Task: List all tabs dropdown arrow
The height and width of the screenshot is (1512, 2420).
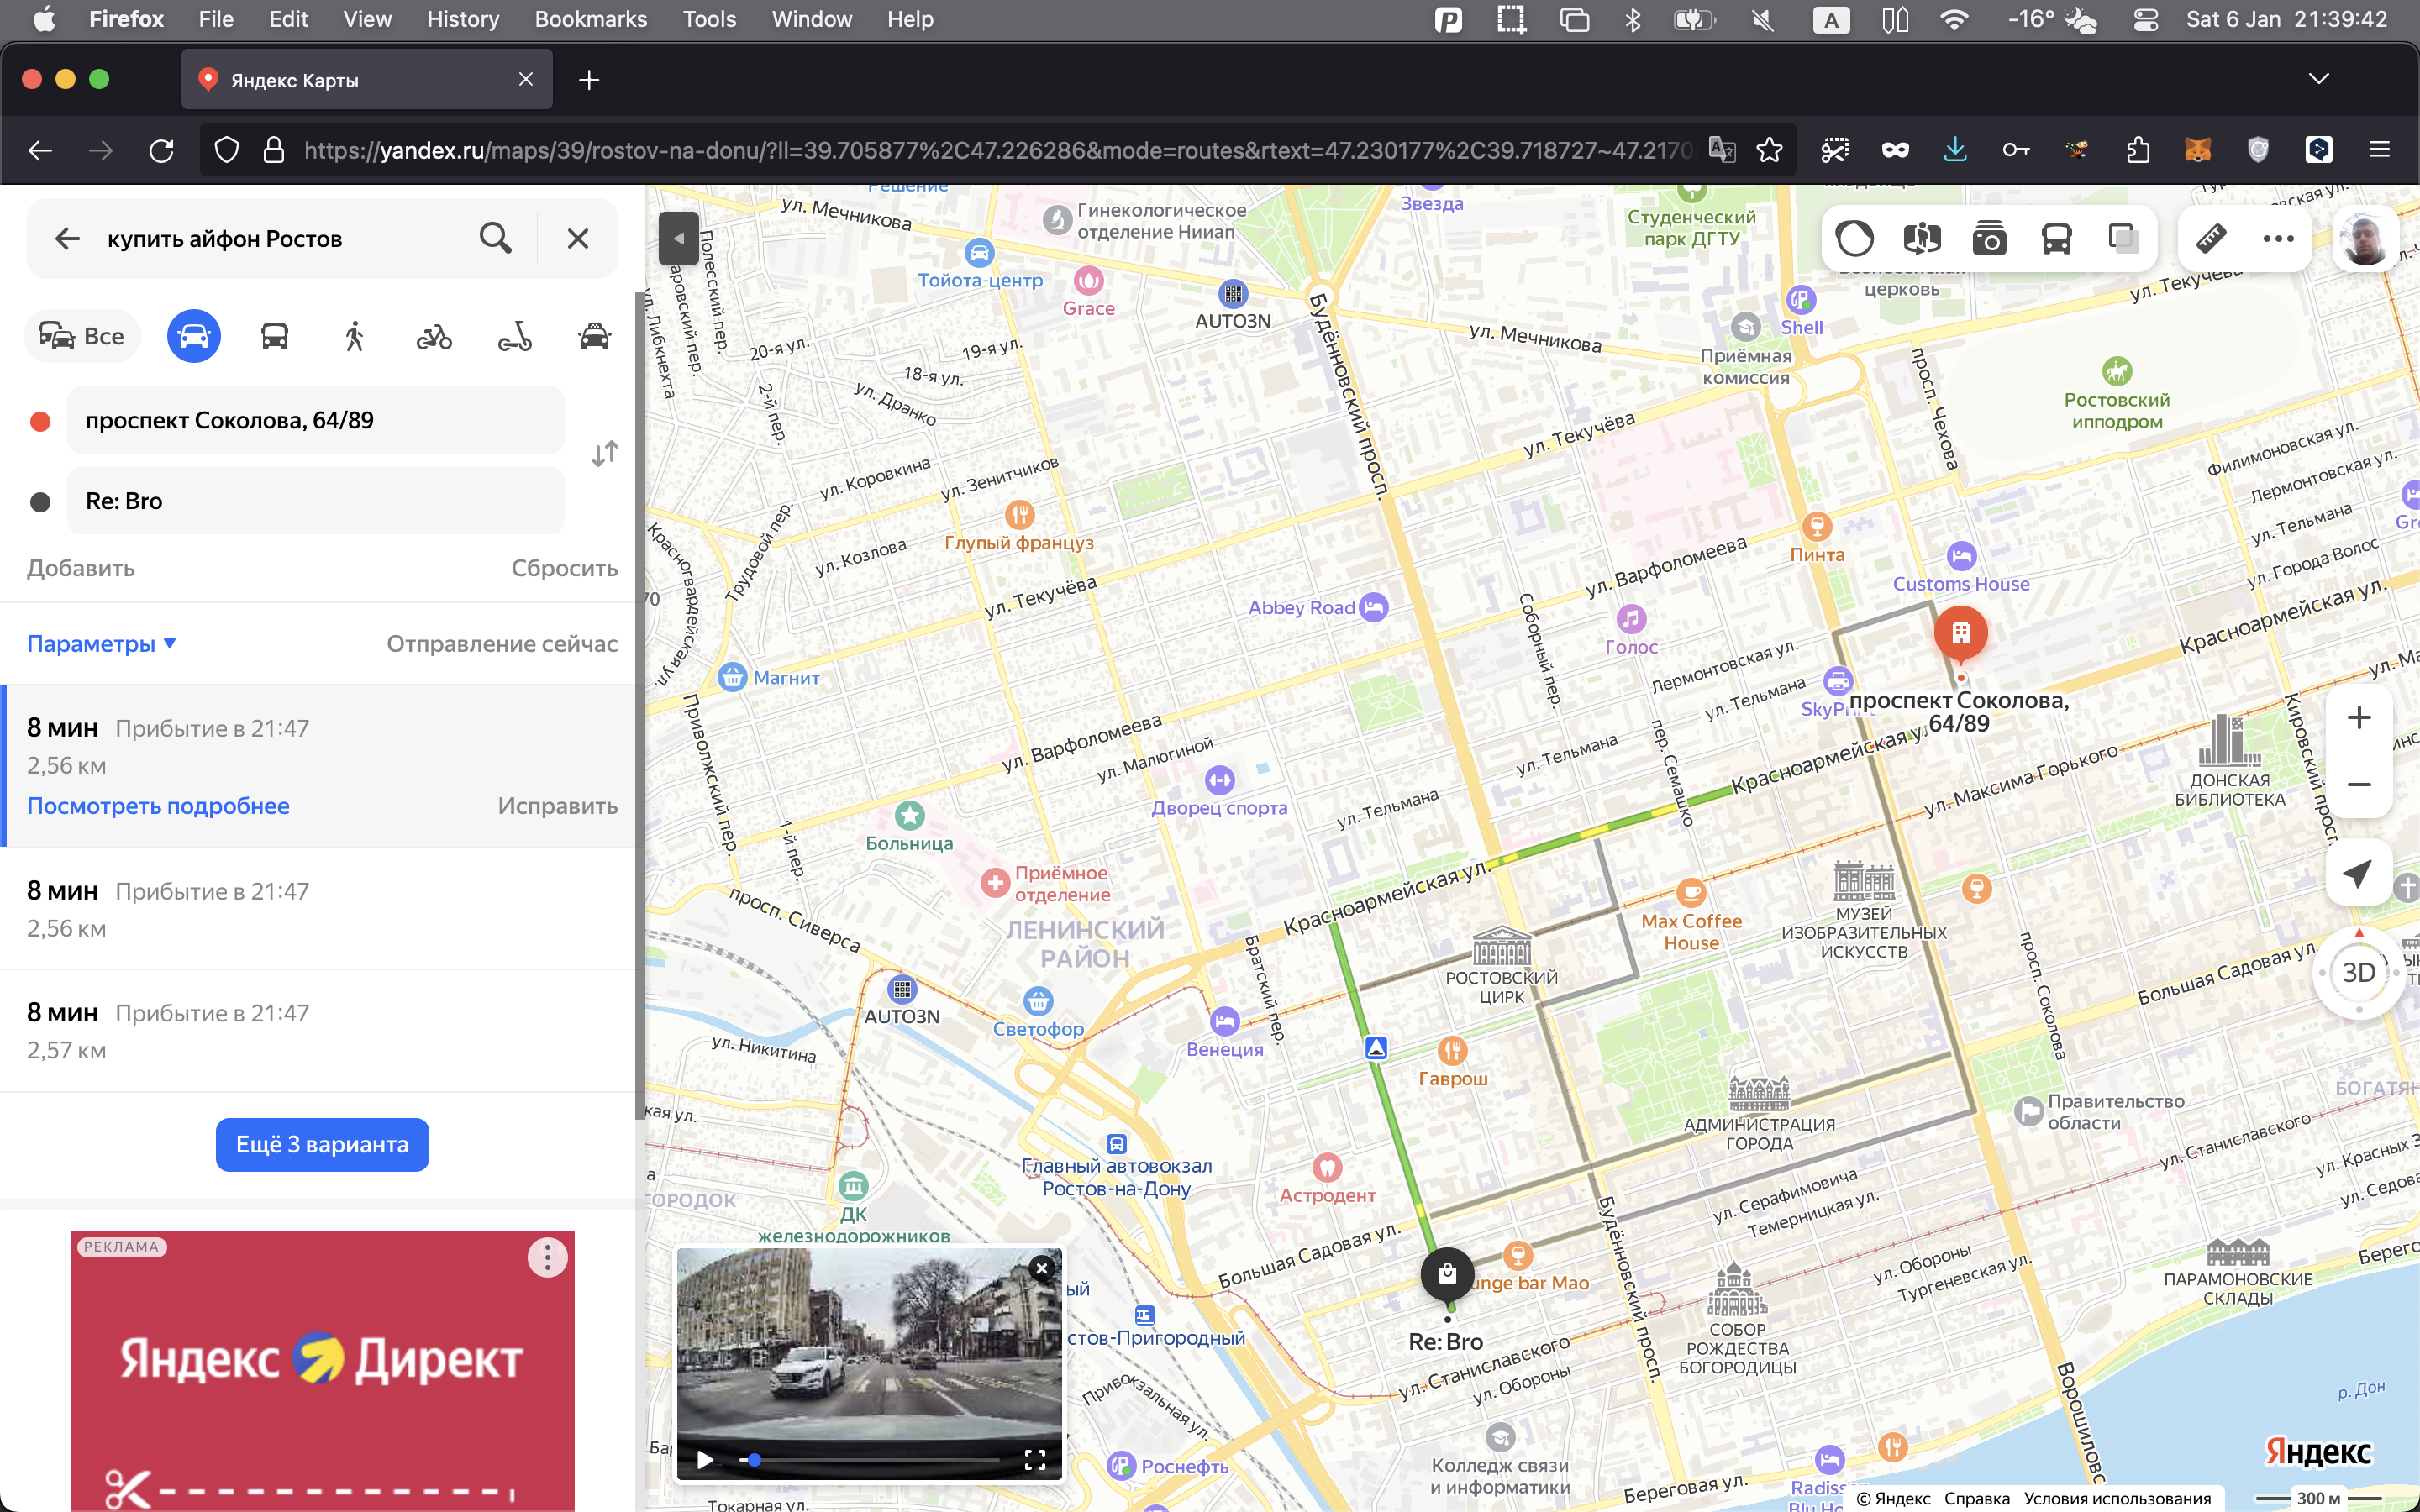Action: point(2319,79)
